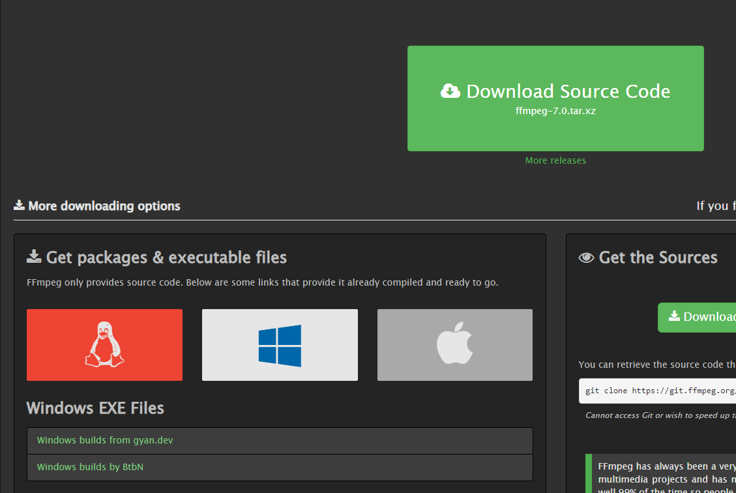Click the 'You can retrieve the source code' text
The width and height of the screenshot is (736, 493).
pyautogui.click(x=657, y=365)
